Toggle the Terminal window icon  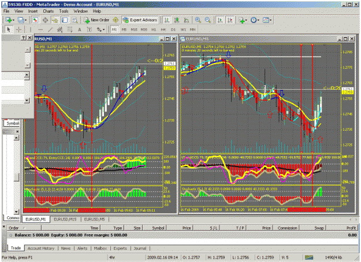click(x=65, y=20)
